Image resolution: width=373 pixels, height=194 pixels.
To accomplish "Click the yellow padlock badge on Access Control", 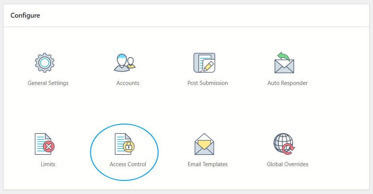I will [129, 146].
